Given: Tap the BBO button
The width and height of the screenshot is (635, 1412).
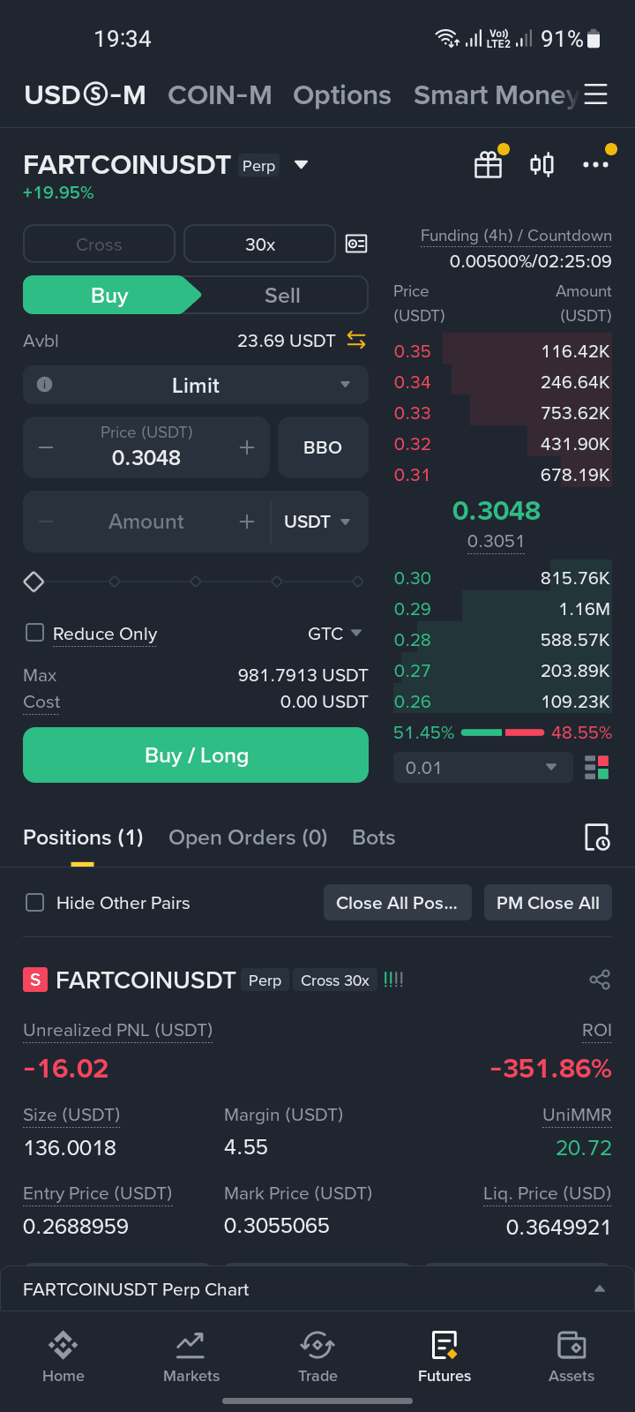Looking at the screenshot, I should pyautogui.click(x=323, y=447).
